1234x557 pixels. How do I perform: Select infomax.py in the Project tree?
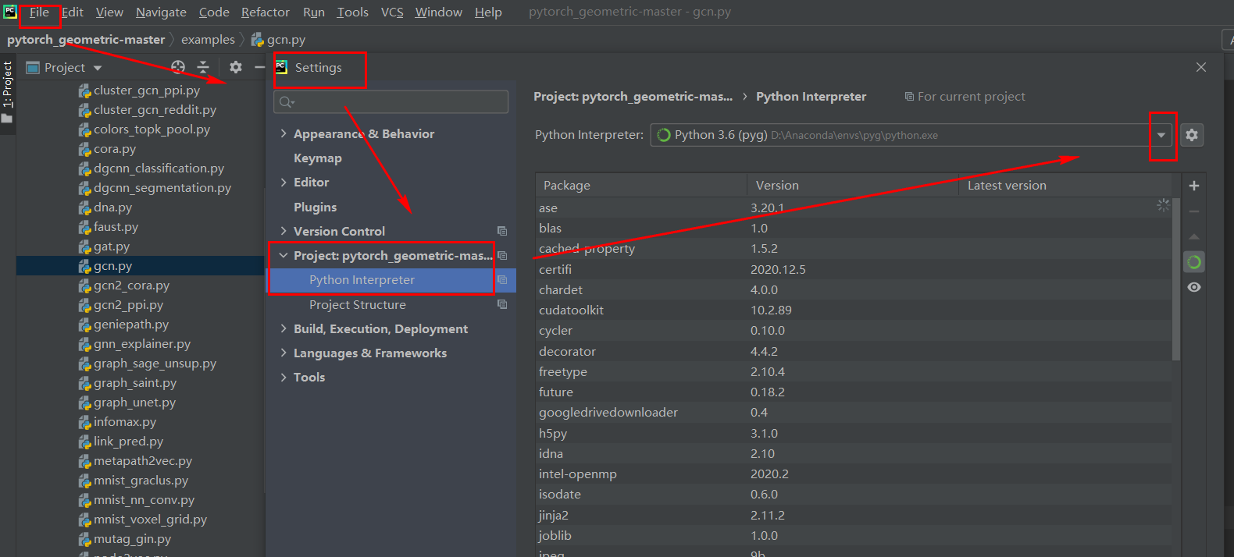click(125, 422)
